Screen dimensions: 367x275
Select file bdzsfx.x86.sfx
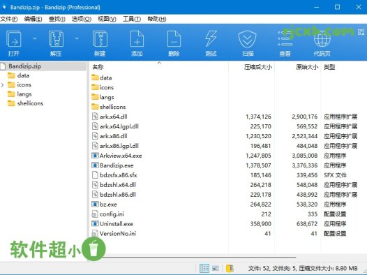pos(119,175)
